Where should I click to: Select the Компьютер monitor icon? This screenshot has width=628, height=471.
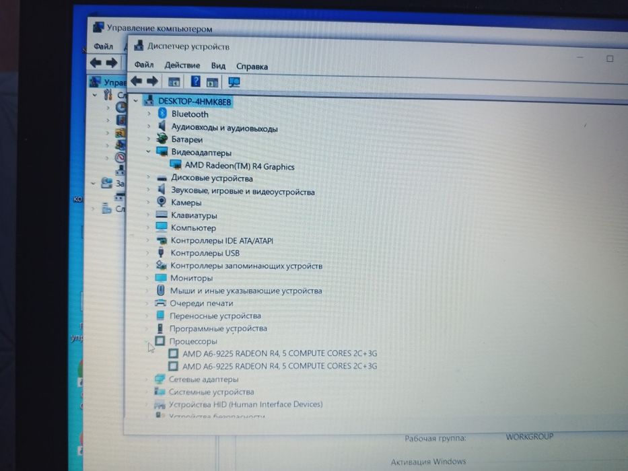(162, 227)
